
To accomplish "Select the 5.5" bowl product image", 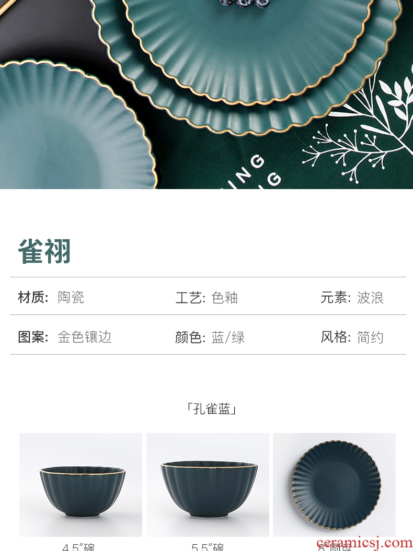I will click(208, 485).
